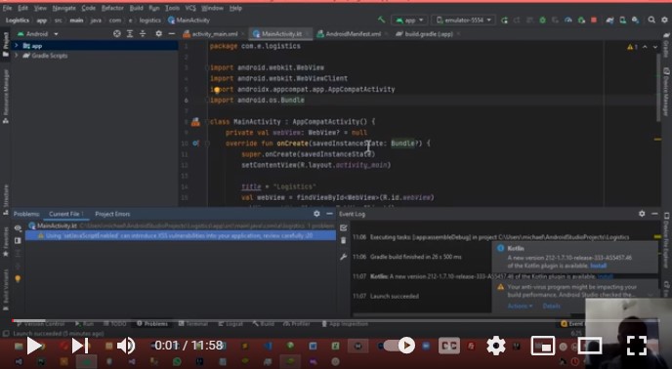Skip to next video button

point(80,346)
